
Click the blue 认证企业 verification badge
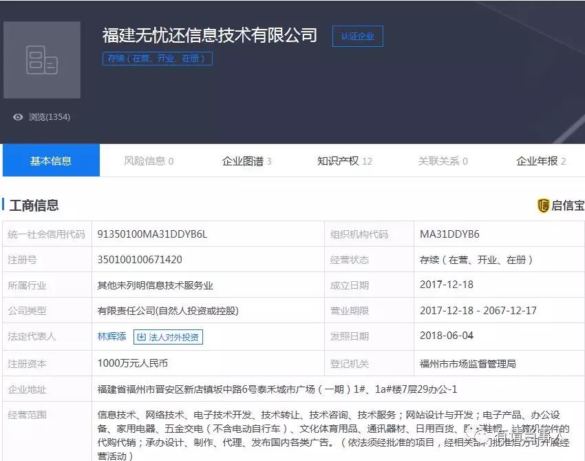pyautogui.click(x=357, y=36)
